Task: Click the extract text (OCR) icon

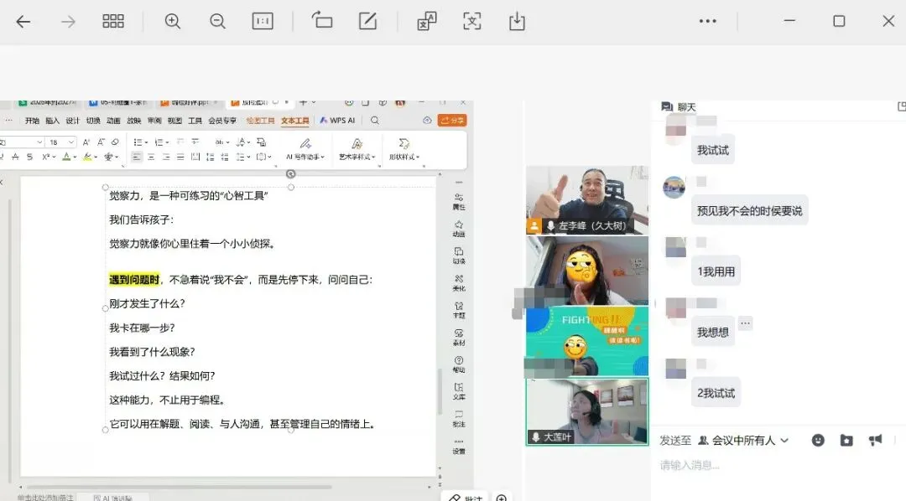Action: tap(471, 21)
